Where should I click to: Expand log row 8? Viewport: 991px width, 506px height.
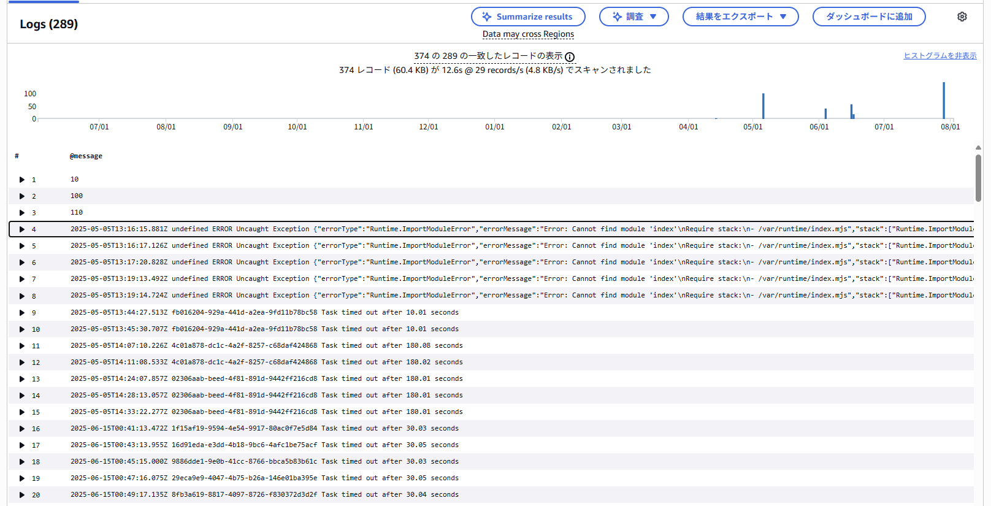click(22, 296)
